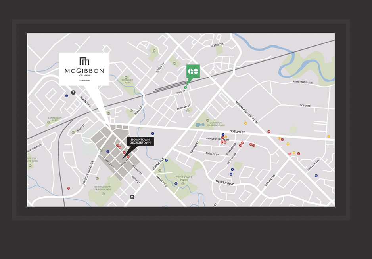The width and height of the screenshot is (372, 259).
Task: Click red marker 34 on Mountainview Rd
Action: [x=269, y=132]
